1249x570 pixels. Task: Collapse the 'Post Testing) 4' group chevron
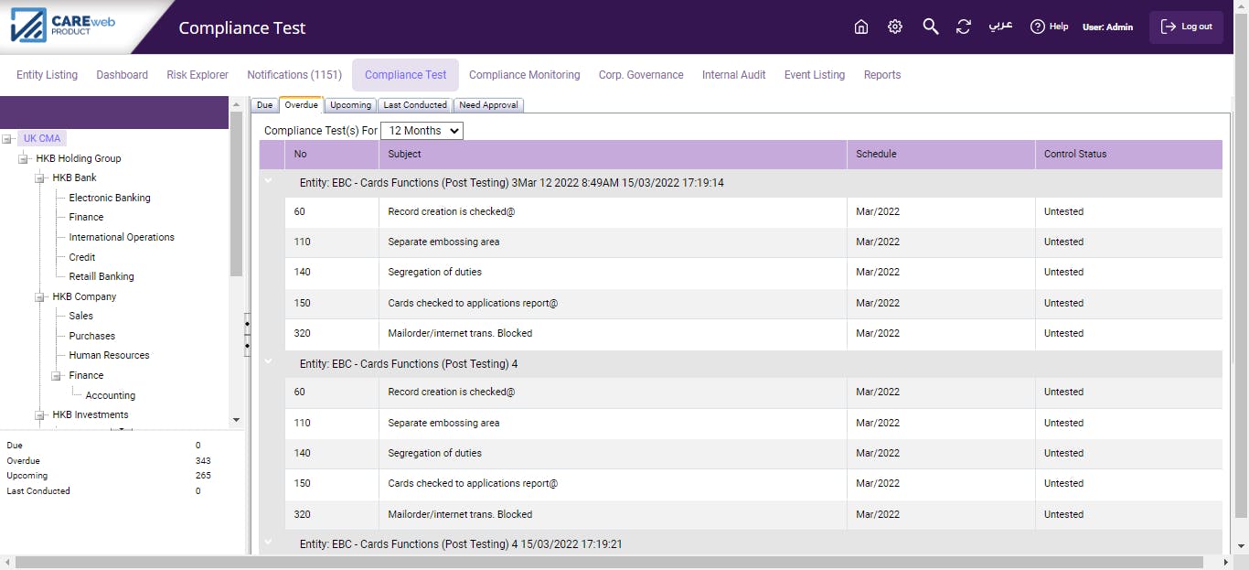click(x=269, y=362)
